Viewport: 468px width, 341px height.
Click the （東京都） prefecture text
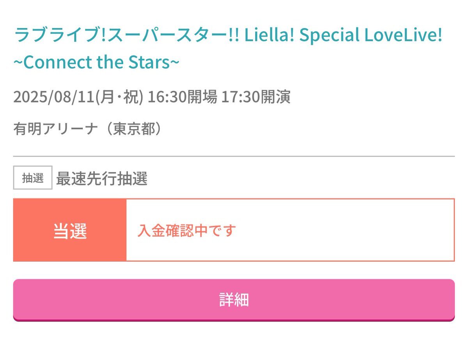[129, 129]
